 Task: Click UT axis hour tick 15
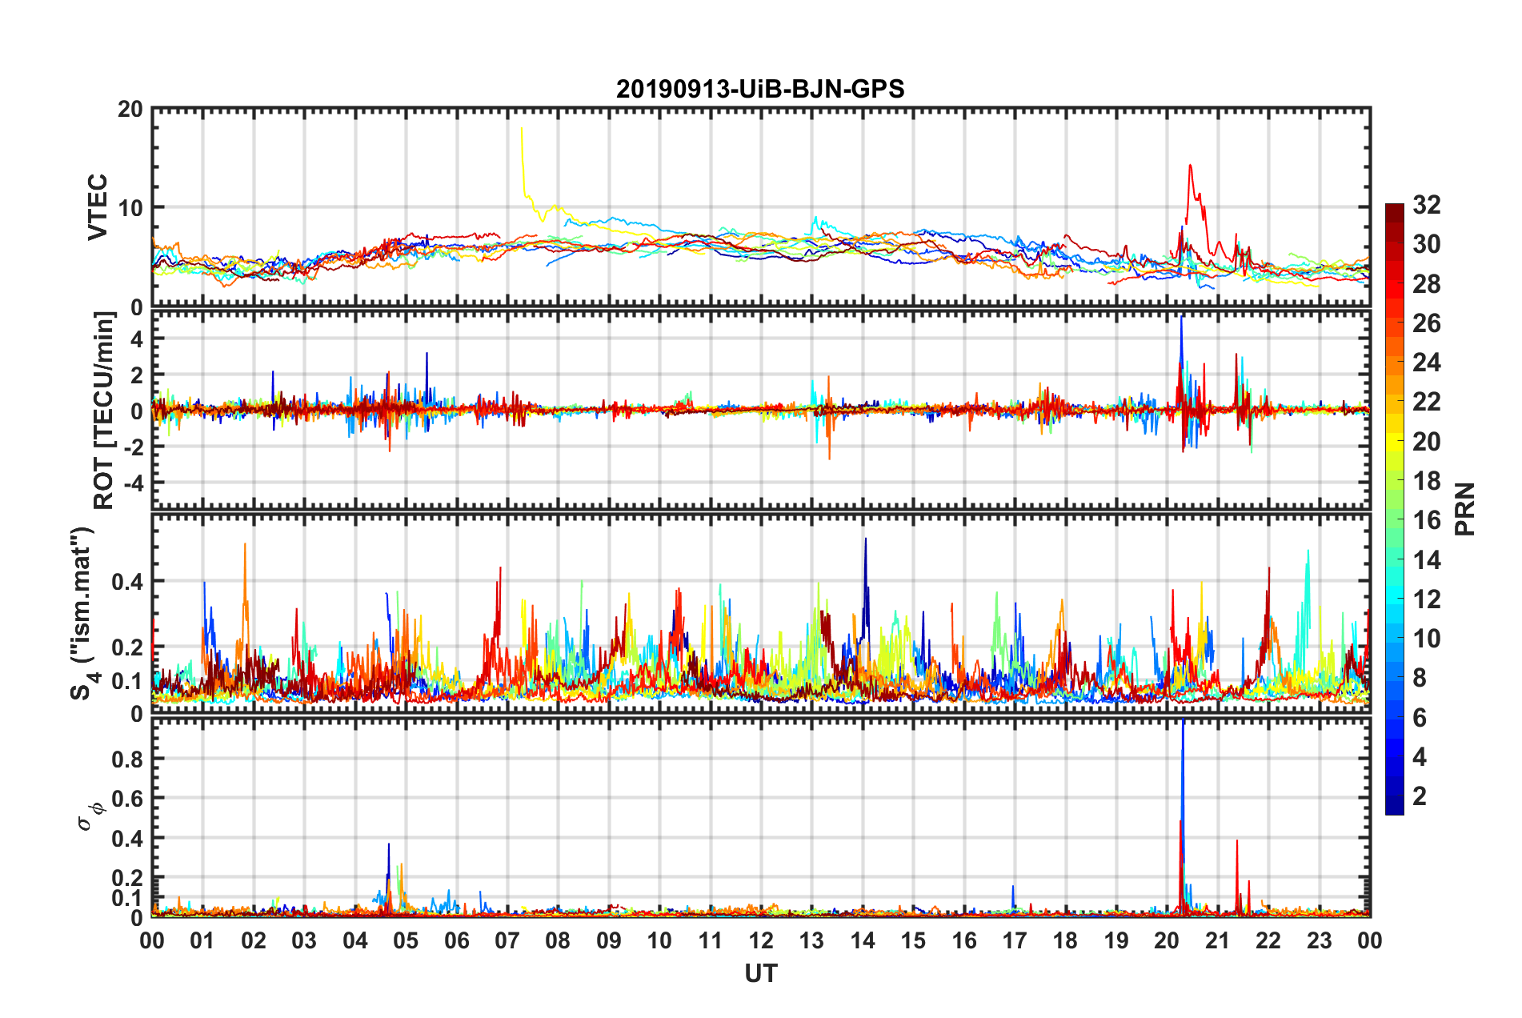[x=913, y=940]
